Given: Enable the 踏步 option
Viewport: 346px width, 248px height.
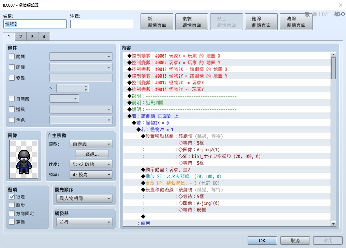Looking at the screenshot, I should (12, 205).
